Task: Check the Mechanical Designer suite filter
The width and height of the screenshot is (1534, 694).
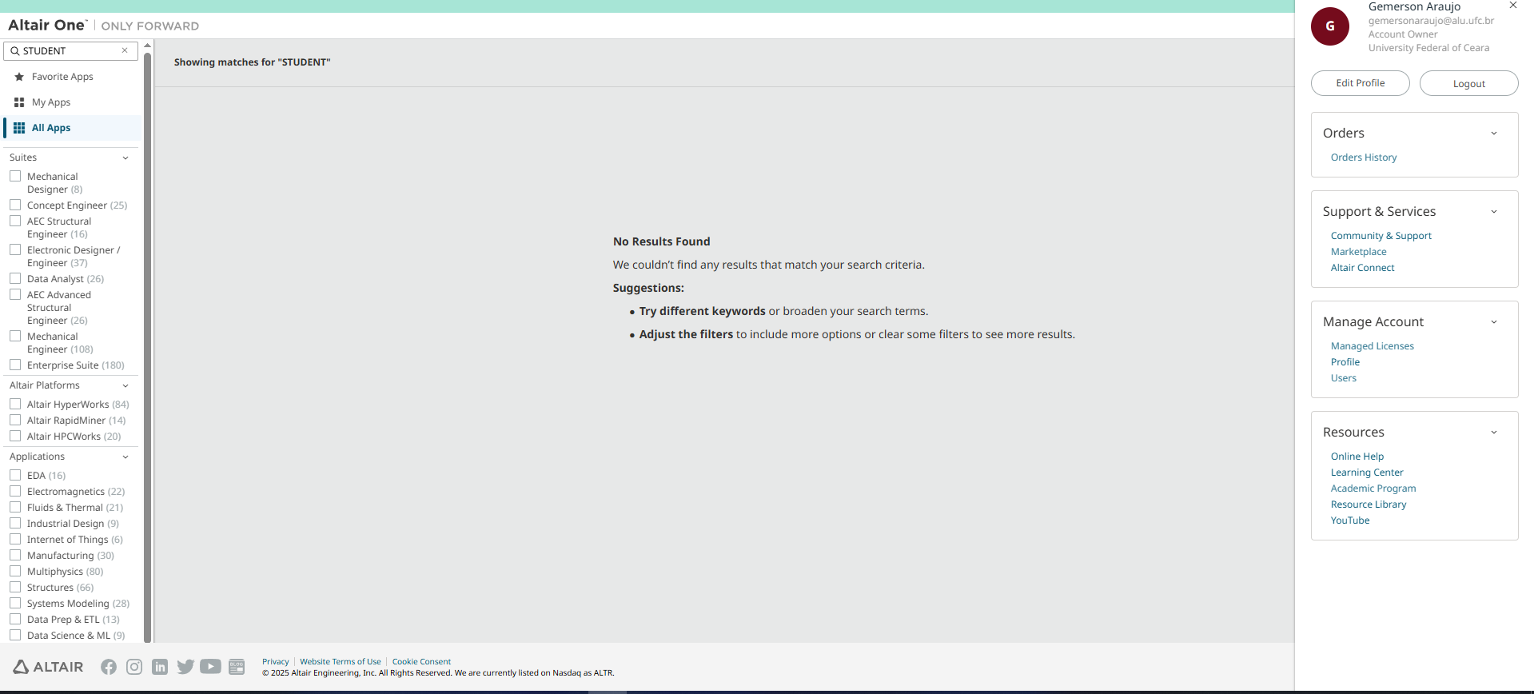Action: point(15,176)
